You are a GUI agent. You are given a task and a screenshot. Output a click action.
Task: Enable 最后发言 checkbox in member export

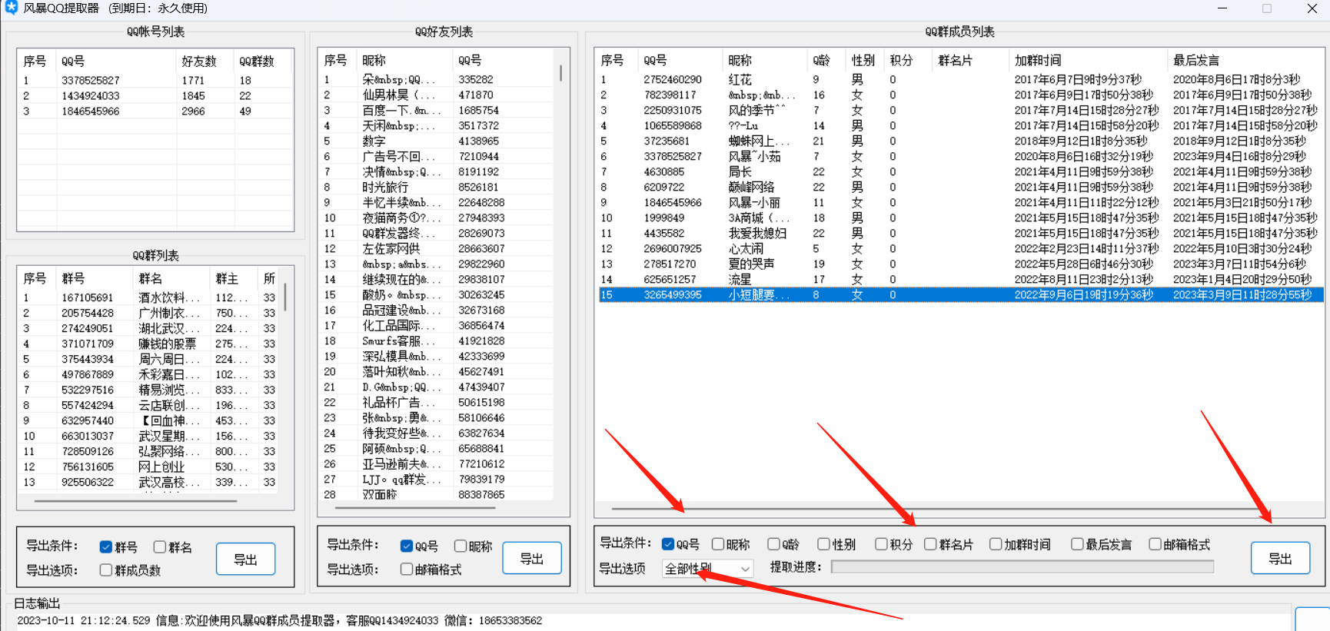click(1078, 544)
